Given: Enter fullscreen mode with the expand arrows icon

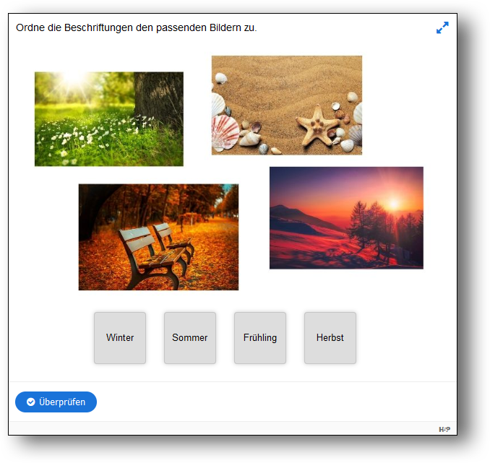Looking at the screenshot, I should pos(442,28).
